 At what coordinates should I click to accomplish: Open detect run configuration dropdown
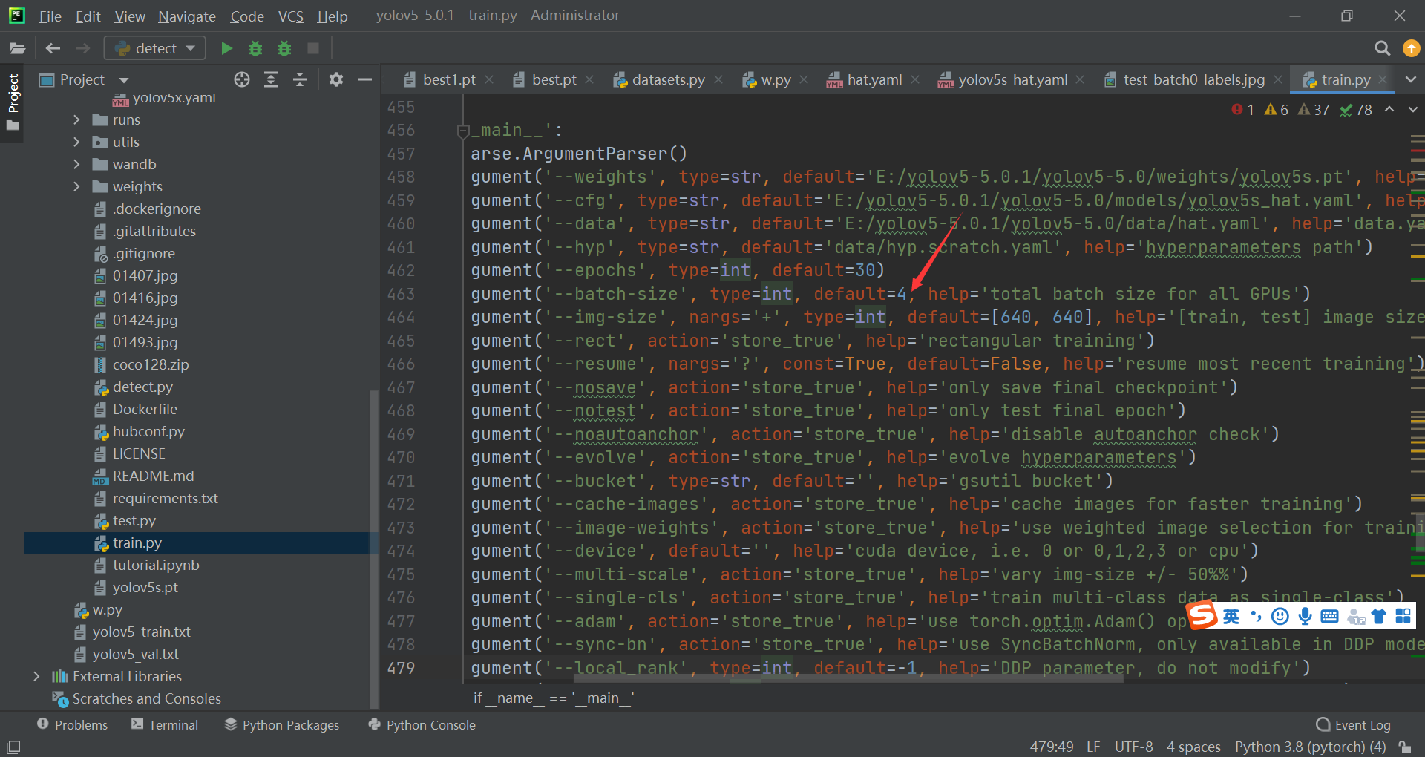pyautogui.click(x=154, y=48)
